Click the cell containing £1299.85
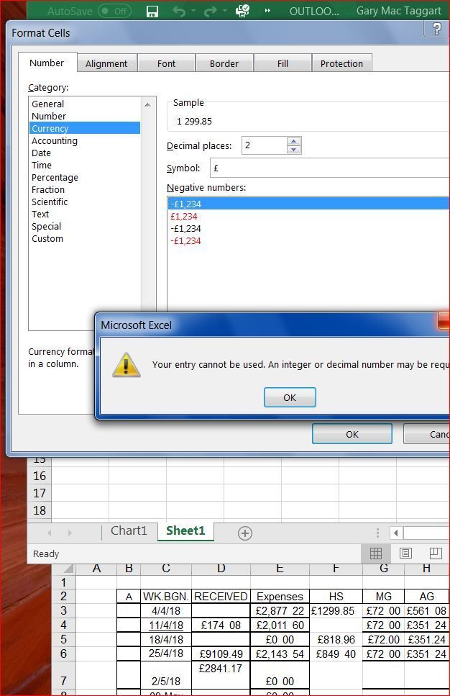 pyautogui.click(x=336, y=611)
